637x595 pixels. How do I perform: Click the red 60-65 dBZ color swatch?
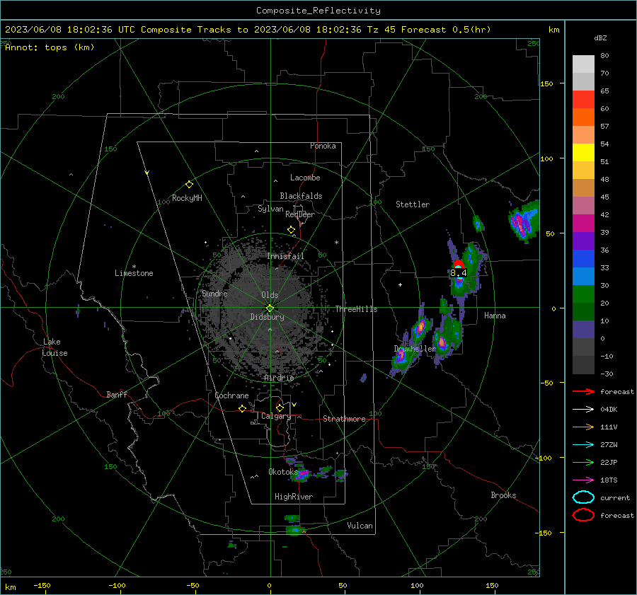[x=583, y=100]
